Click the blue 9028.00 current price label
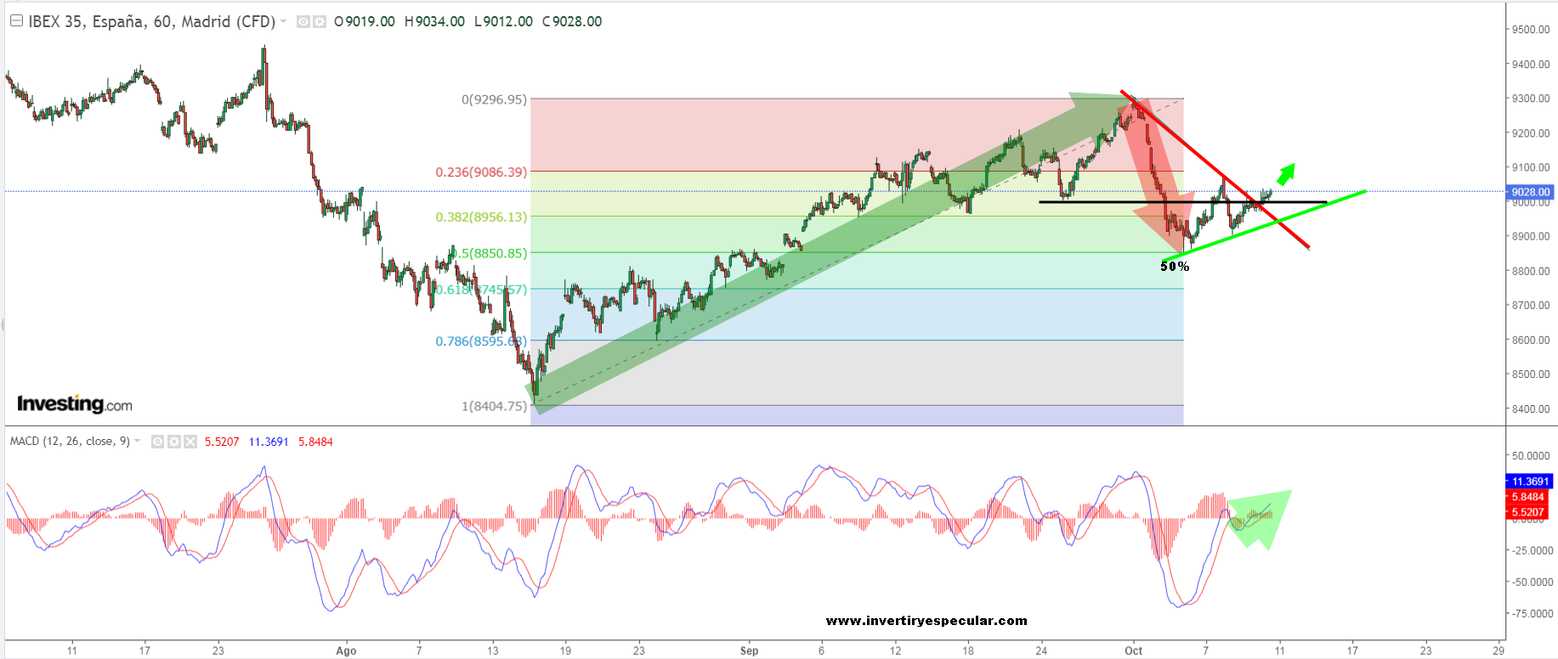The height and width of the screenshot is (659, 1558). (1531, 192)
